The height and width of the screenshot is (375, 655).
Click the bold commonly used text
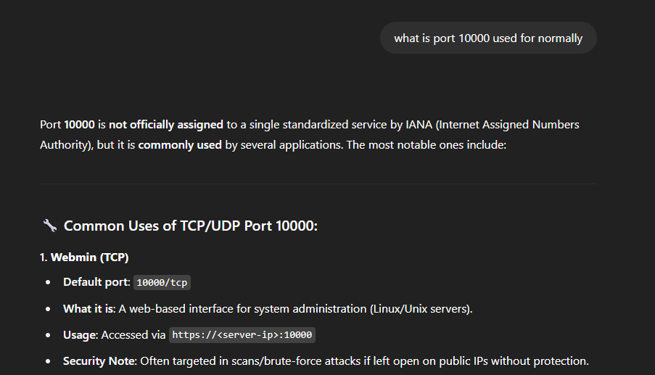180,145
